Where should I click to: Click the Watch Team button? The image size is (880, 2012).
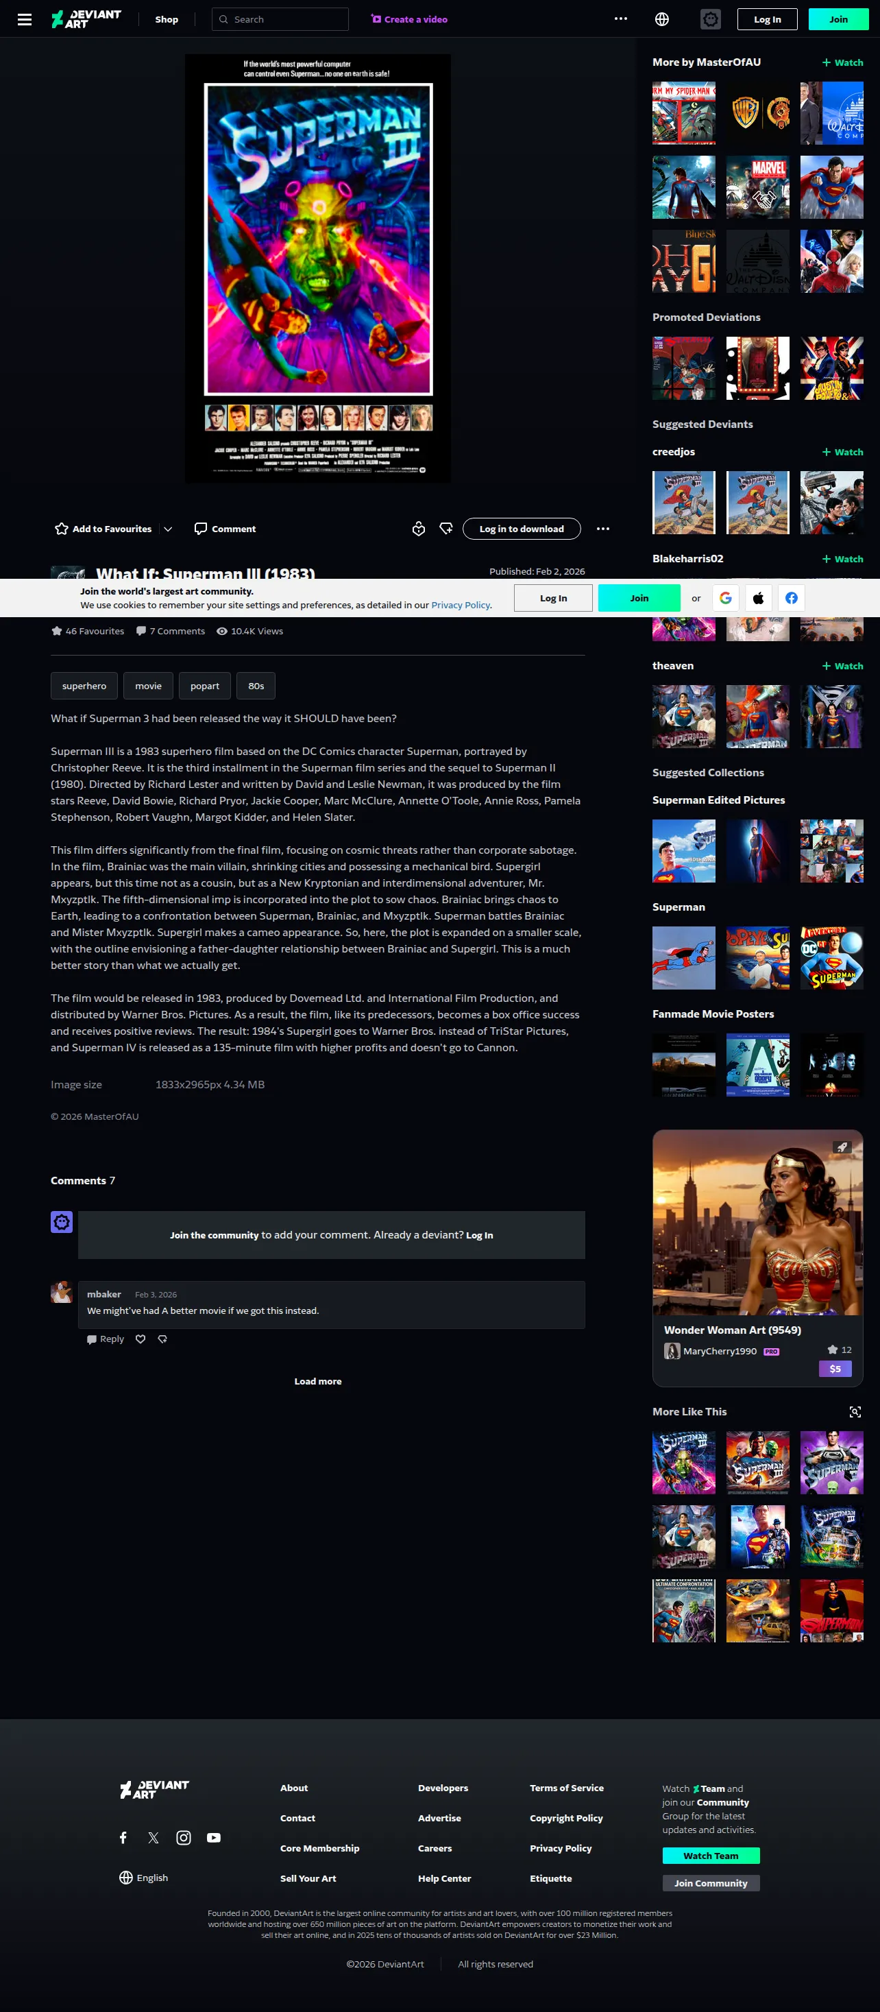tap(711, 1856)
